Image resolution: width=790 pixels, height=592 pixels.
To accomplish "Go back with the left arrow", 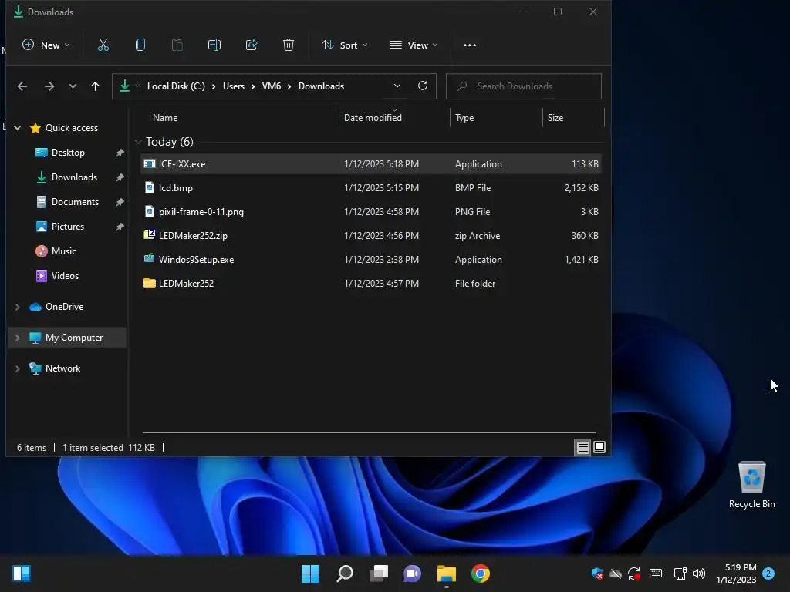I will 22,86.
